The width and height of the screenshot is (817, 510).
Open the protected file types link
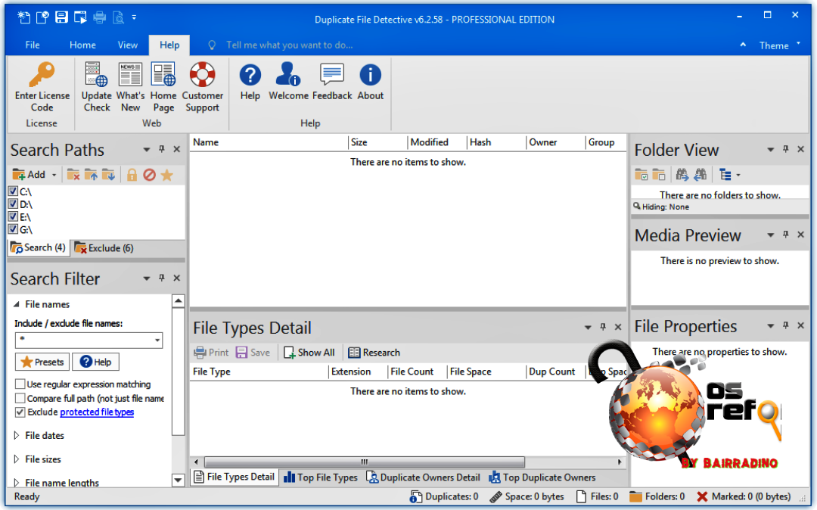point(97,412)
